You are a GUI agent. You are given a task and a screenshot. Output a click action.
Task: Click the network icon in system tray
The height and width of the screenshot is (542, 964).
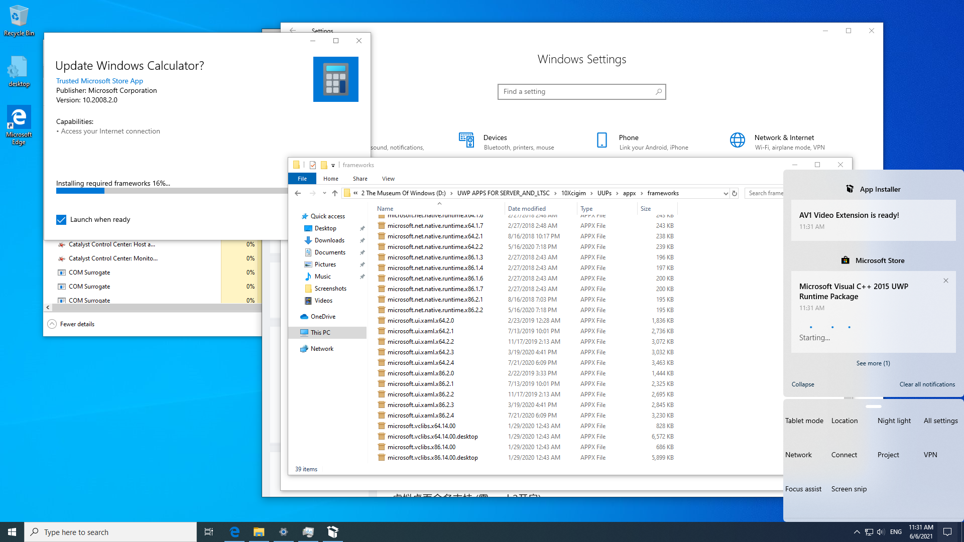click(x=869, y=532)
